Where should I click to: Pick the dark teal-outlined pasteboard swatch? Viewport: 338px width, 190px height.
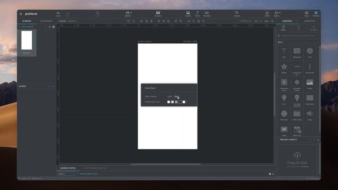pyautogui.click(x=180, y=102)
